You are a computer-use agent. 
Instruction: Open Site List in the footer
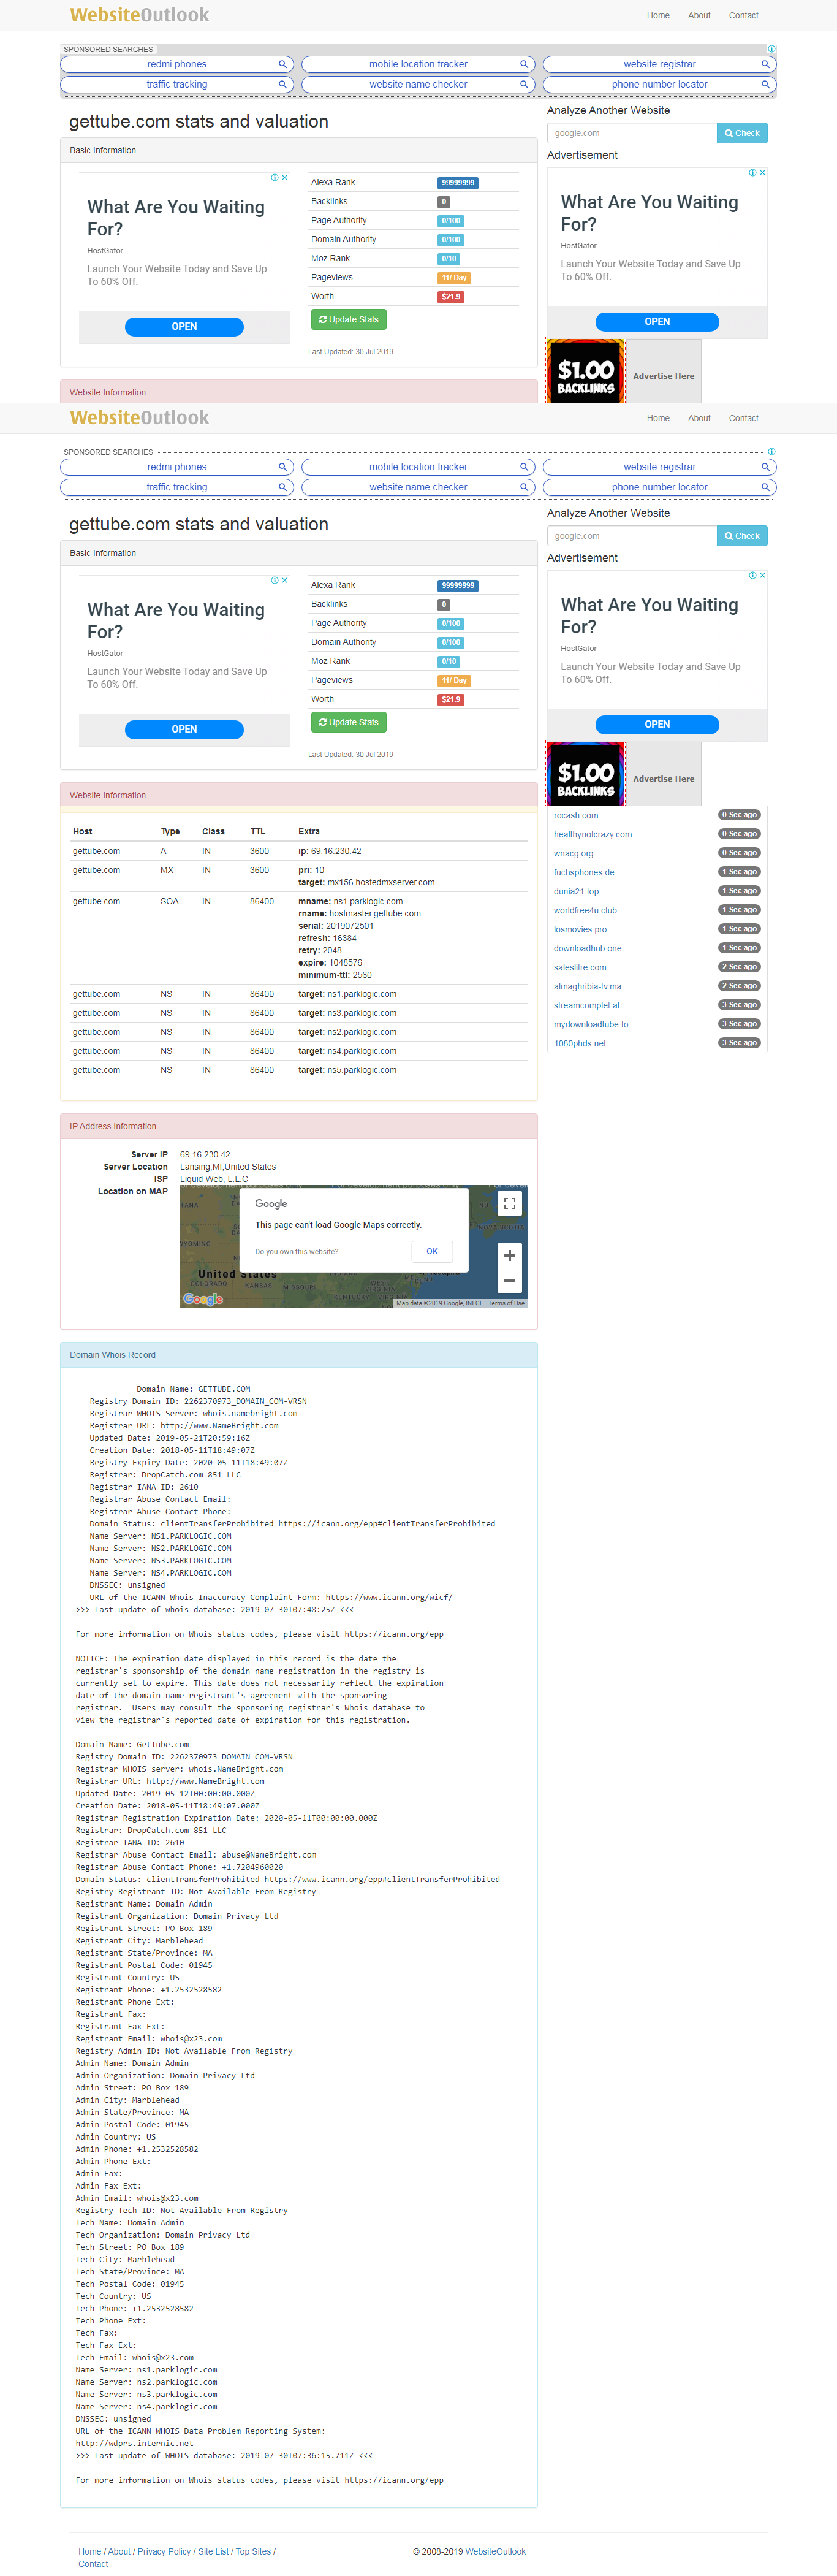point(213,2551)
